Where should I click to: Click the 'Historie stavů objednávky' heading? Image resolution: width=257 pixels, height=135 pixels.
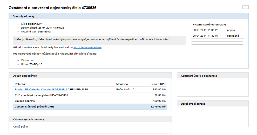click(x=209, y=25)
